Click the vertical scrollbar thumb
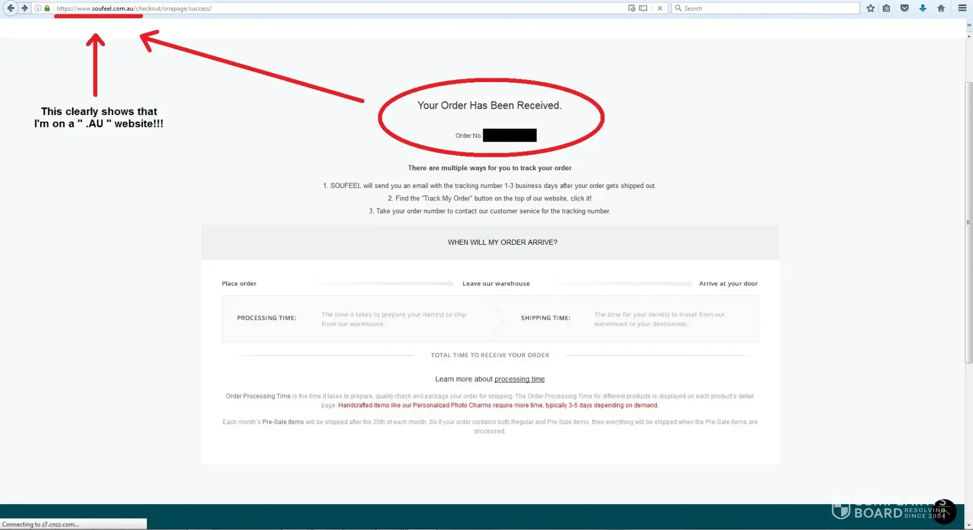973x530 pixels. coord(969,222)
